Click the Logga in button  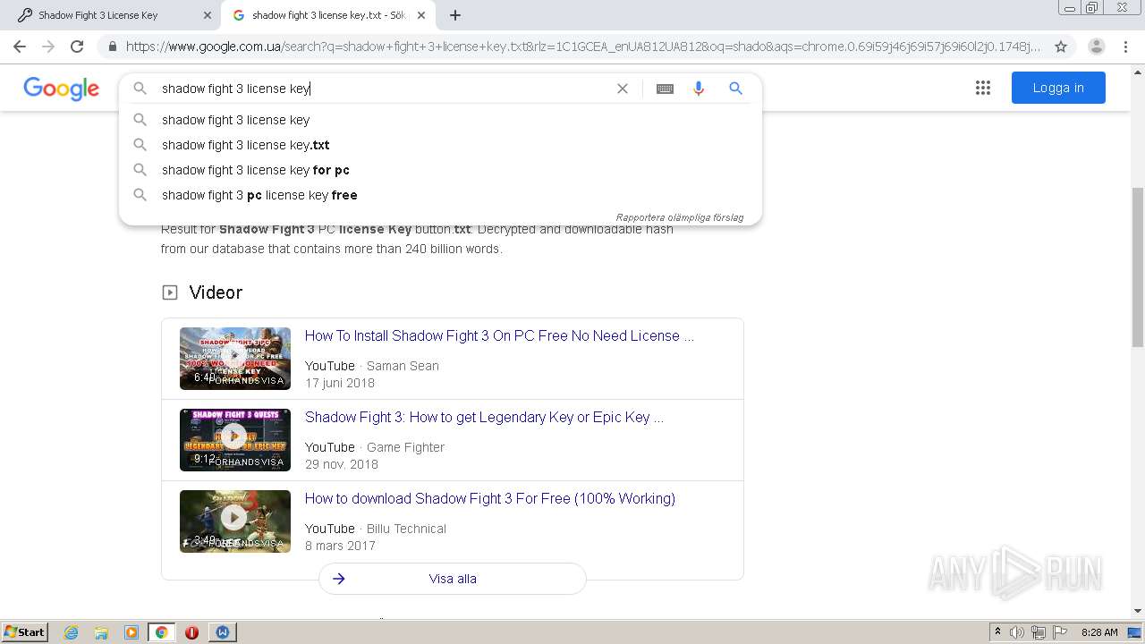pyautogui.click(x=1058, y=88)
